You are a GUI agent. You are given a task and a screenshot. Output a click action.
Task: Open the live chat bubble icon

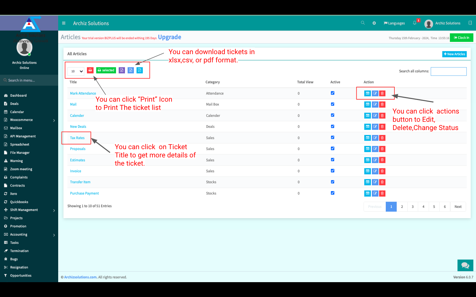pos(465,265)
